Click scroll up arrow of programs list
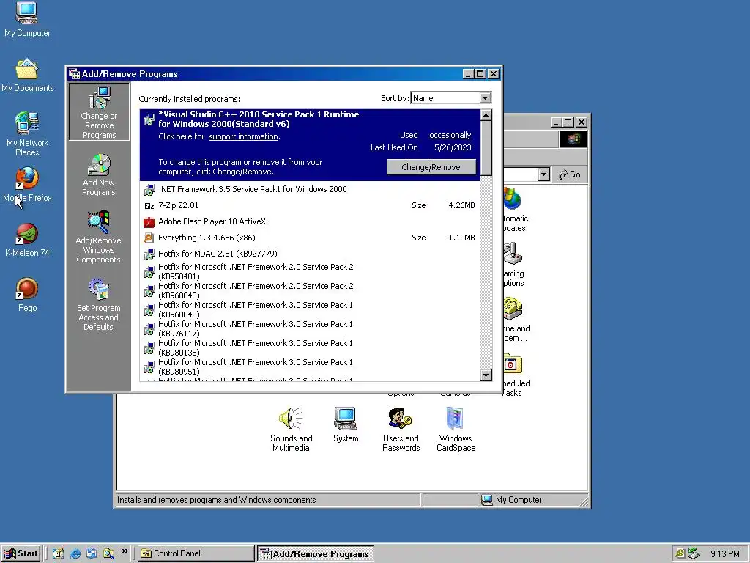Viewport: 750px width, 563px height. [x=486, y=115]
